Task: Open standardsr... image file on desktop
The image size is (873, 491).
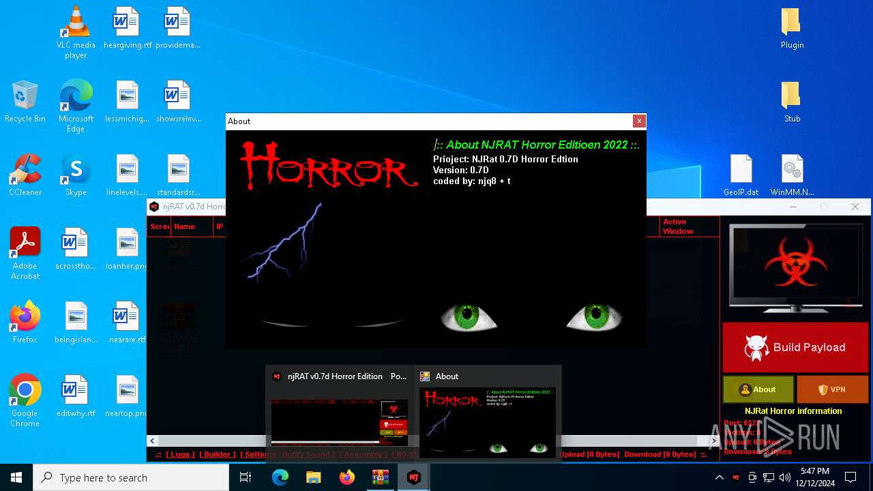Action: tap(178, 176)
